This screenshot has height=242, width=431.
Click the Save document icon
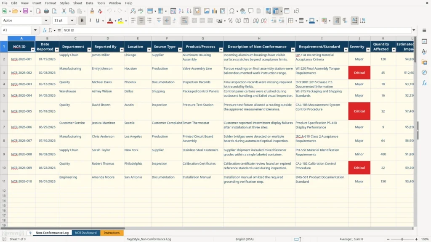point(26,11)
